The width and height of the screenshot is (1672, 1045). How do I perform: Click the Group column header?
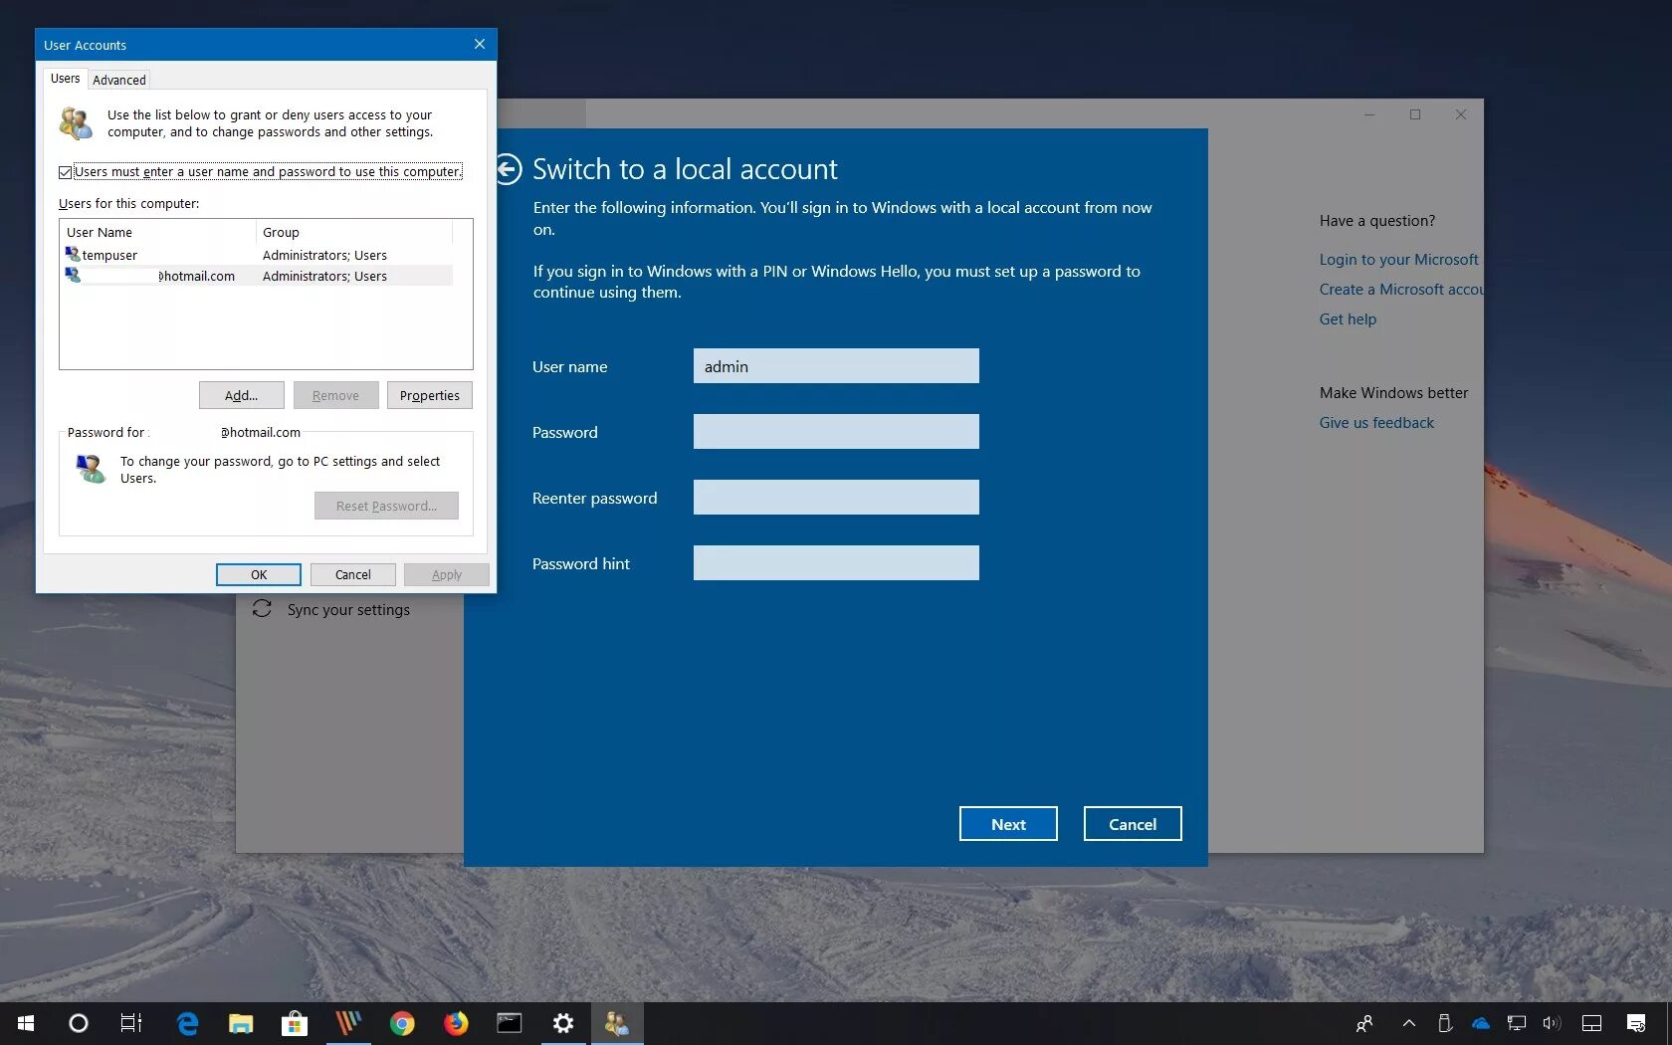[x=354, y=232]
